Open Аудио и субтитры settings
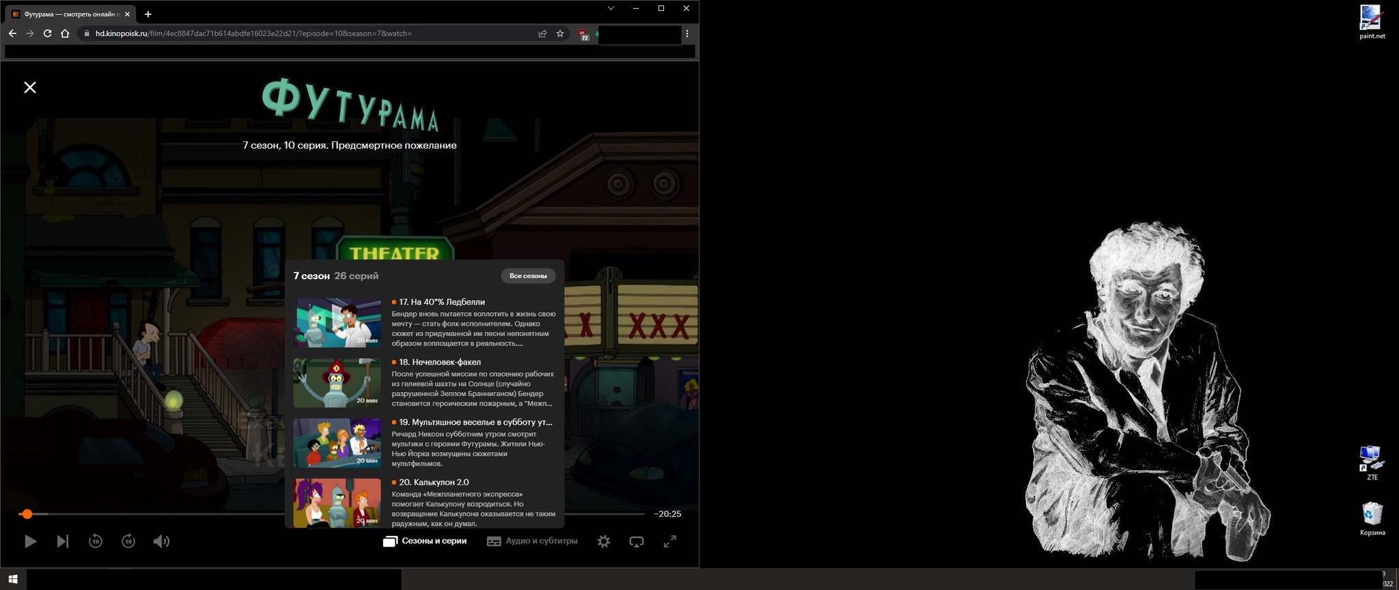1399x590 pixels. [532, 541]
